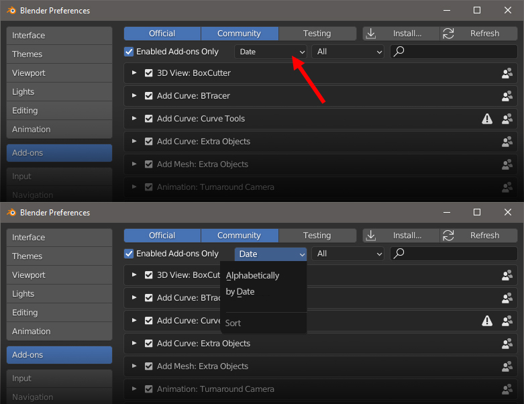This screenshot has width=524, height=404.
Task: Select Community tab in bottom window
Action: pos(240,236)
